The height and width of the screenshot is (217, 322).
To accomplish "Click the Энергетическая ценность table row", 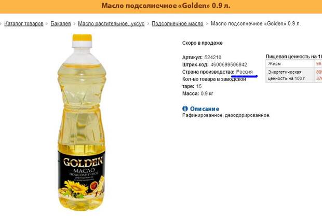I will [294, 75].
